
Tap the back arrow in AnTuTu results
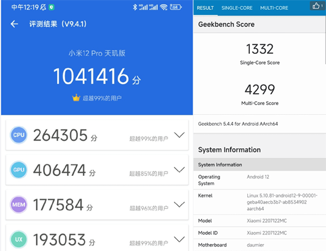[14, 24]
